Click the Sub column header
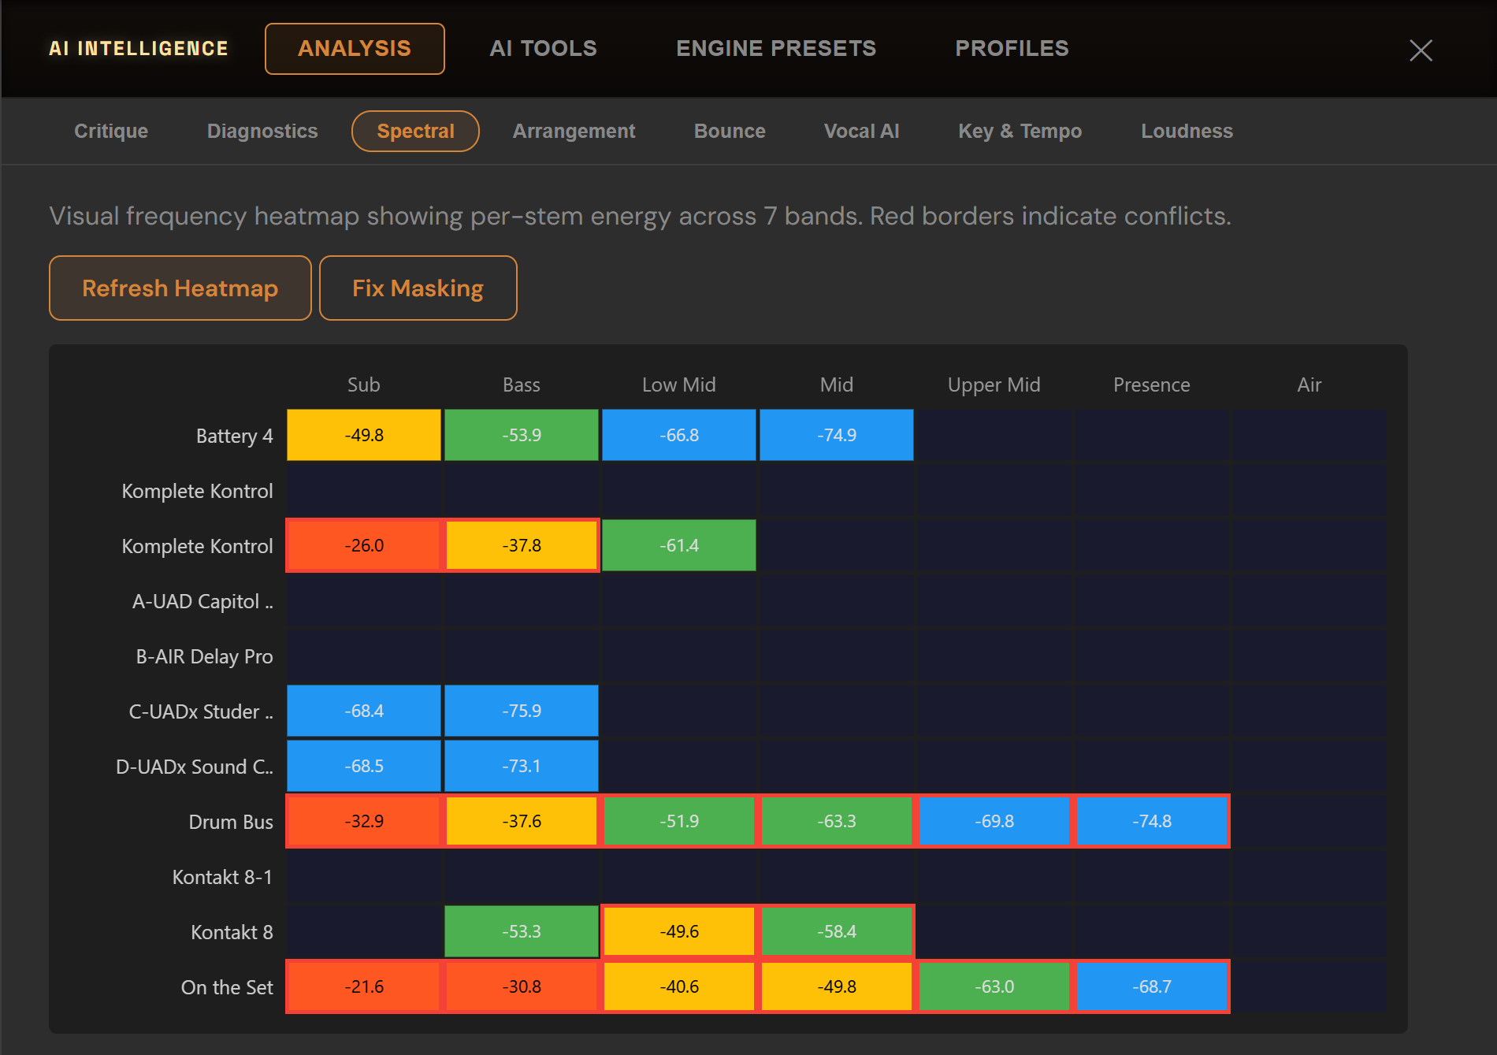 (x=364, y=384)
